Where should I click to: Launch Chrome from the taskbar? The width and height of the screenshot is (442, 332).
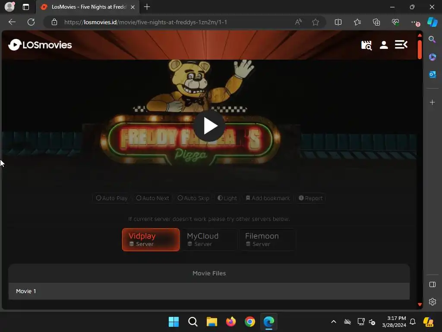coord(250,322)
